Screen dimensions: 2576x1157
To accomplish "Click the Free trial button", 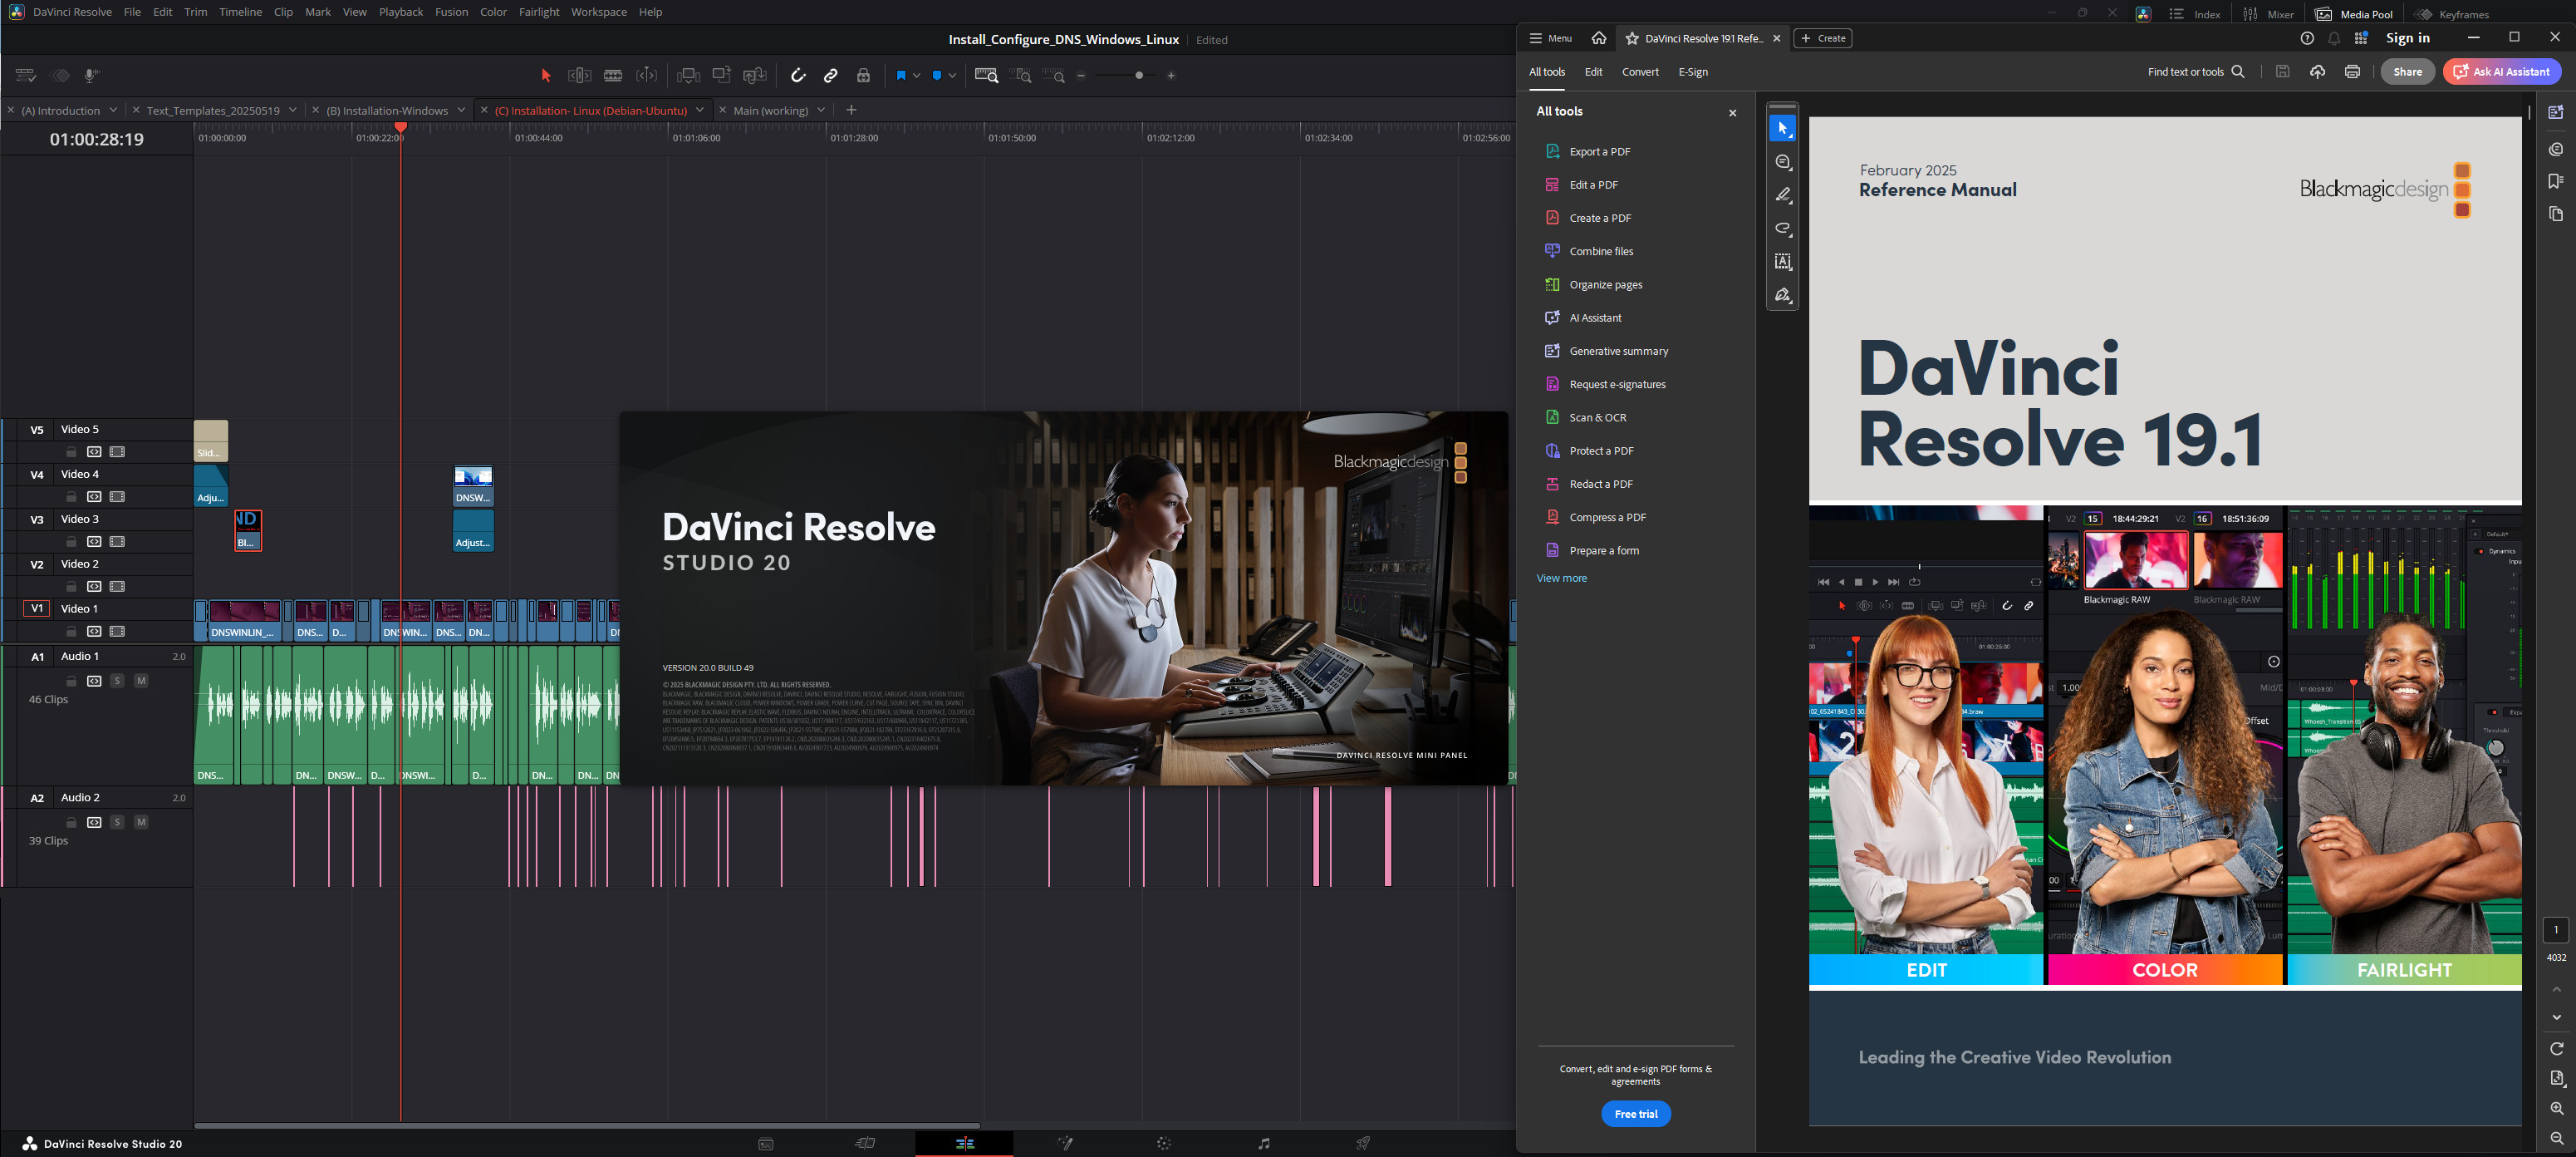I will coord(1635,1114).
